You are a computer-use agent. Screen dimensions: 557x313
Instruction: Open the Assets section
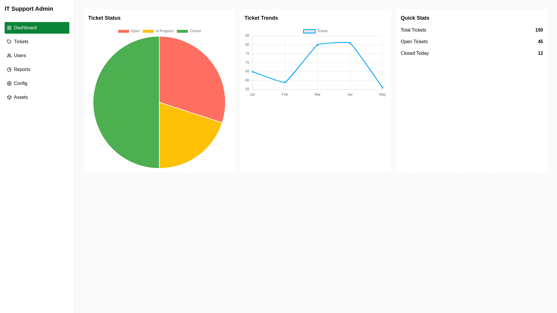21,97
